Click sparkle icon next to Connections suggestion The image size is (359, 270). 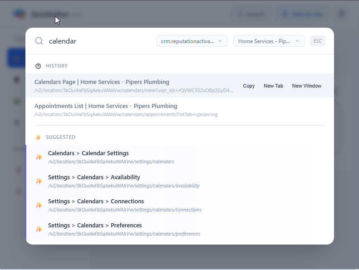click(x=39, y=205)
